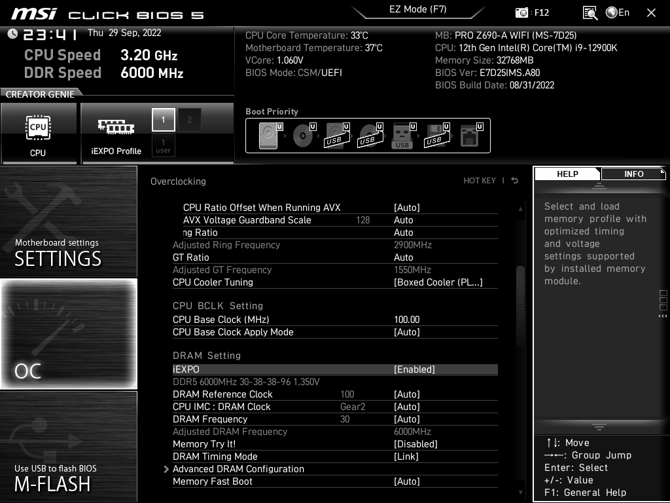Open Memory Fast Boot Auto dropdown

(x=407, y=481)
